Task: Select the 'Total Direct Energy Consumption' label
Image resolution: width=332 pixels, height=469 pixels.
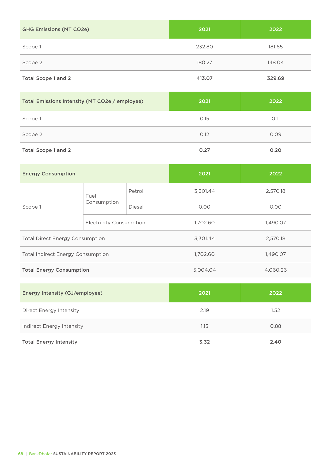Action: tap(64, 239)
